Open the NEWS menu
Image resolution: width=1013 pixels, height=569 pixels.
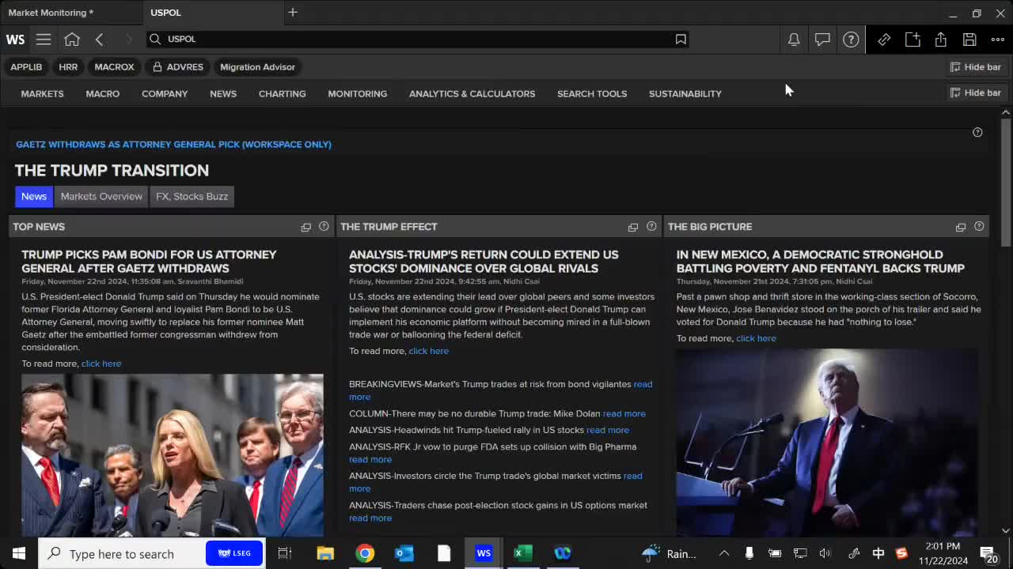223,93
